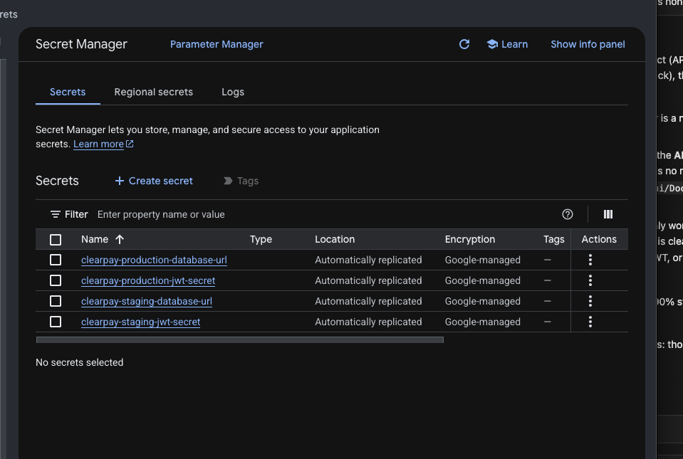Open clearpay-staging-jwt-secret secret
683x459 pixels.
coord(141,322)
